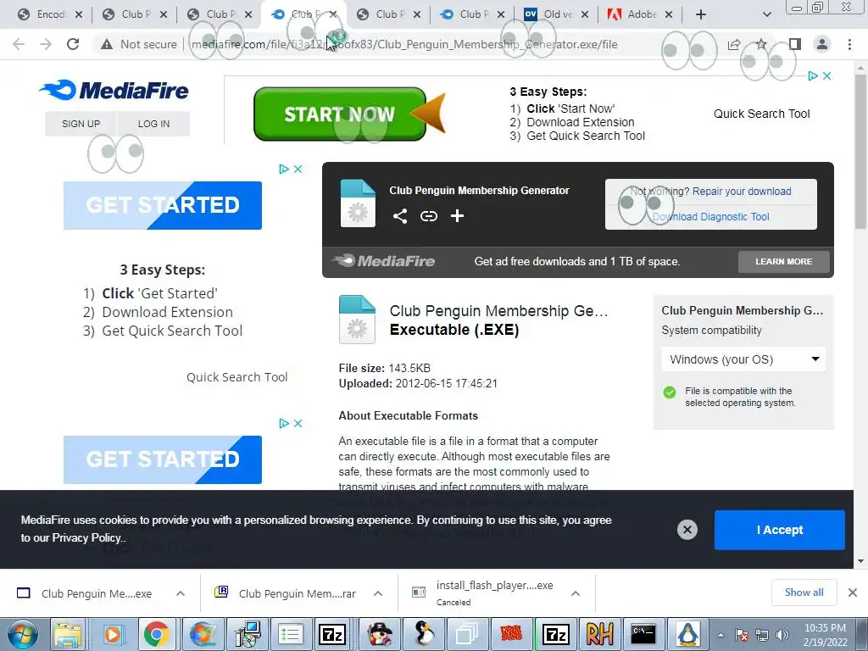This screenshot has width=868, height=651.
Task: Click the taskbar clock 10:35 PM
Action: pos(825,635)
